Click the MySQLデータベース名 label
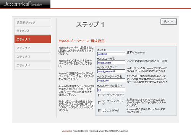This screenshot has width=191, height=139. click(x=110, y=77)
